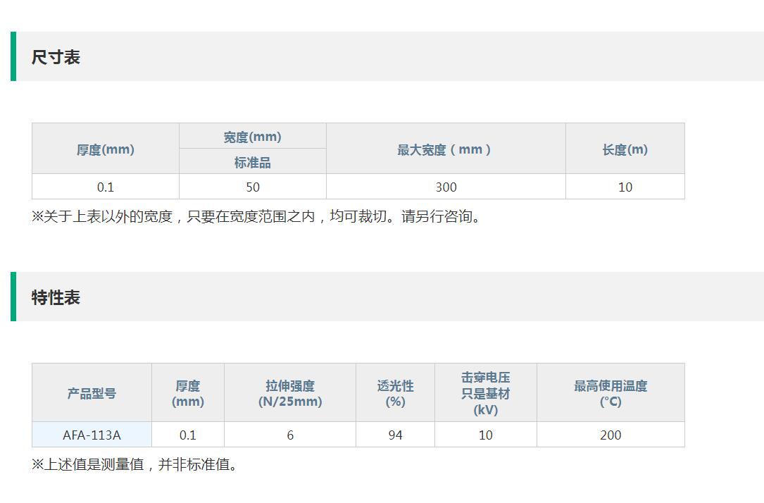The image size is (764, 503).
Task: Select the 10 kV breakdown voltage value
Action: [486, 435]
